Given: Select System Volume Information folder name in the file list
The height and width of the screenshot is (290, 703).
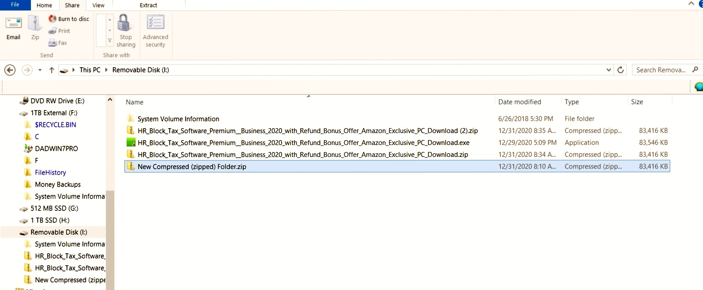Looking at the screenshot, I should click(178, 119).
